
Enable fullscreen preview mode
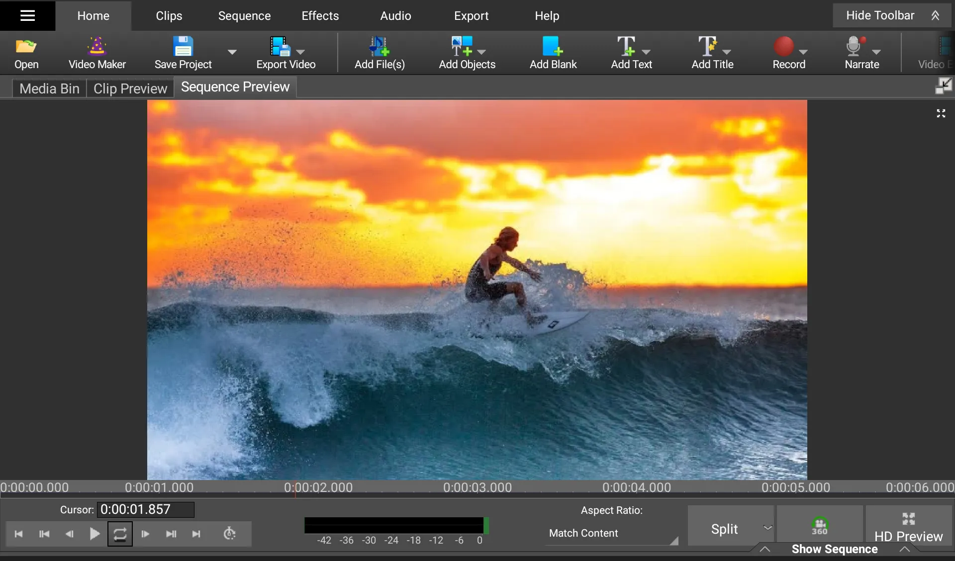(940, 113)
